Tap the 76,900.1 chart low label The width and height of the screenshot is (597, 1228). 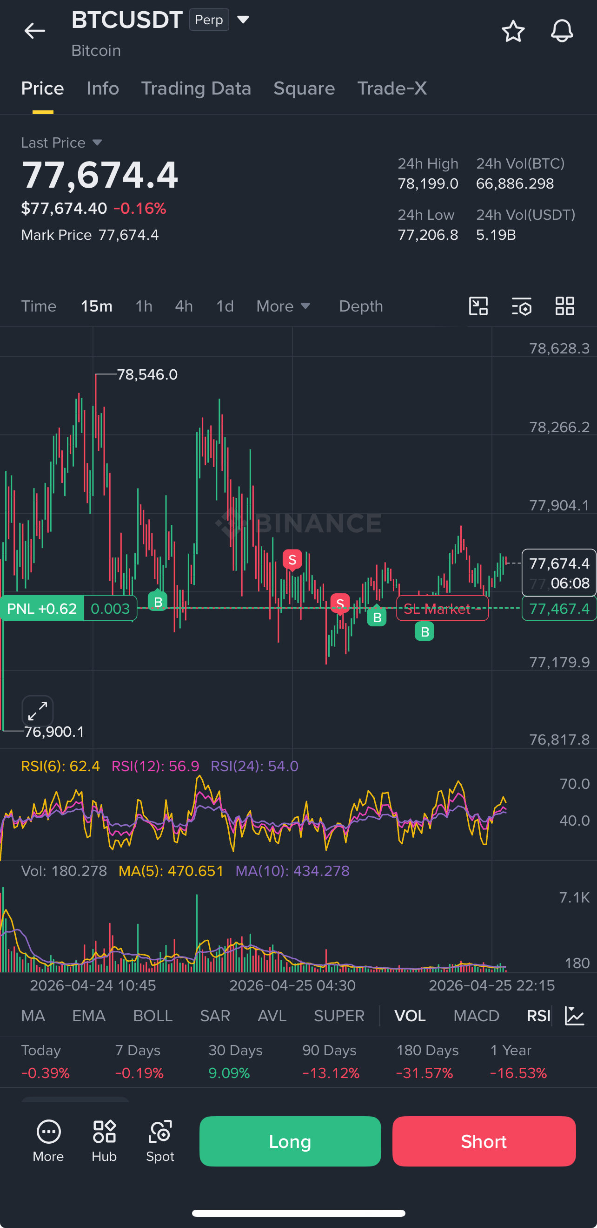click(x=54, y=732)
